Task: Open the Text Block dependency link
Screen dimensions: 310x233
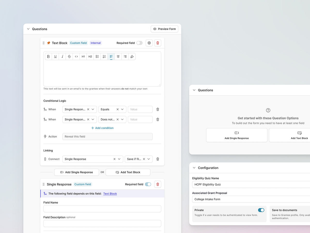Action: (x=110, y=193)
